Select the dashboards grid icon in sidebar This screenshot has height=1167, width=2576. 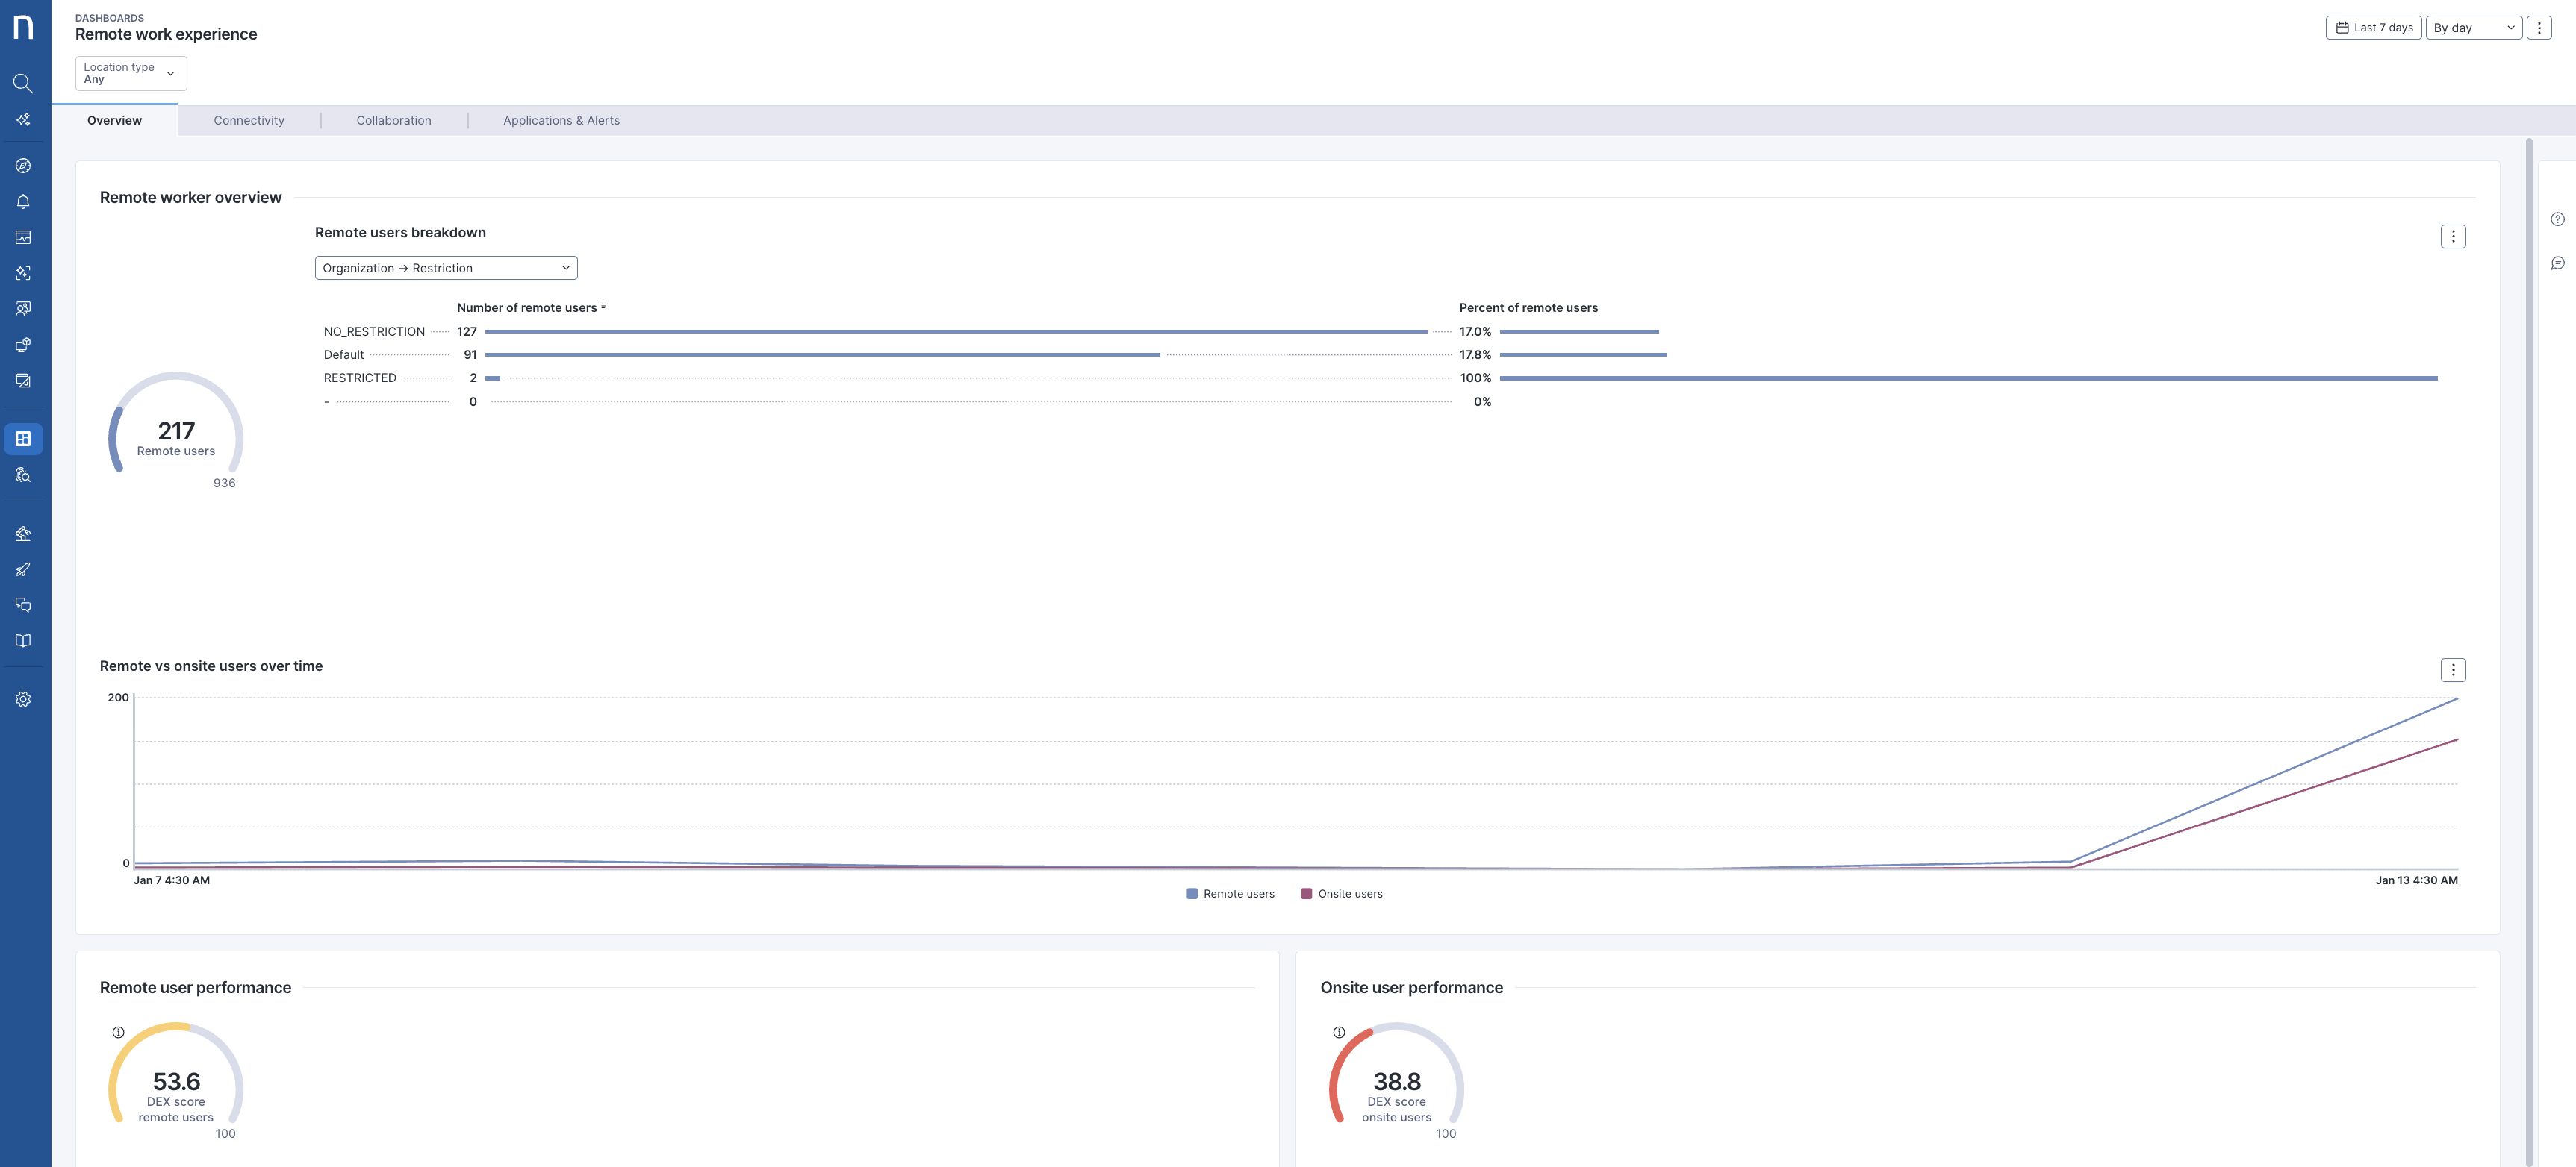(x=23, y=439)
